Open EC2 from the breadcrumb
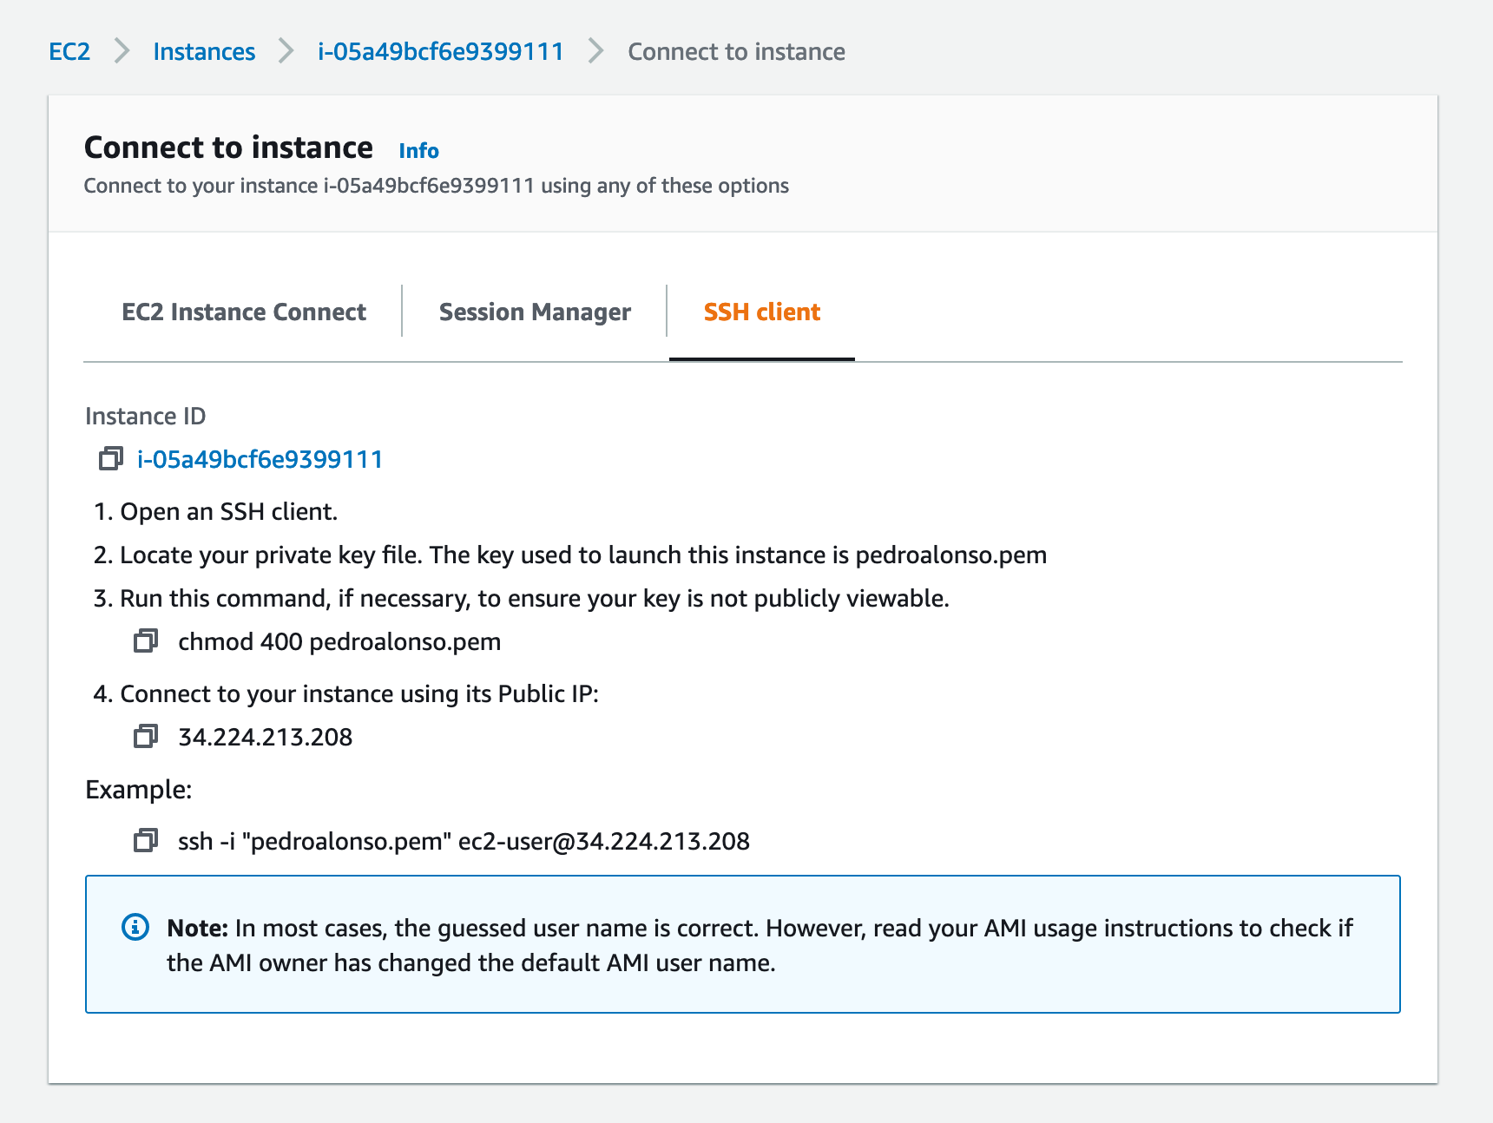Viewport: 1493px width, 1123px height. pos(69,52)
